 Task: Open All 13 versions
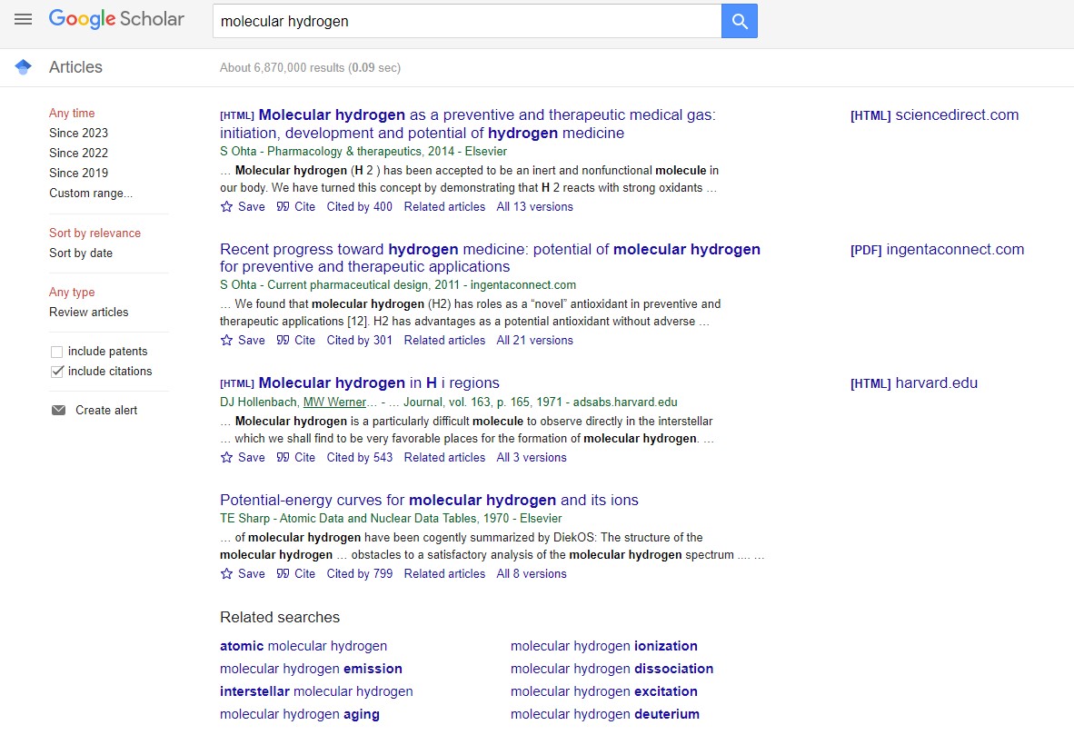[x=535, y=207]
